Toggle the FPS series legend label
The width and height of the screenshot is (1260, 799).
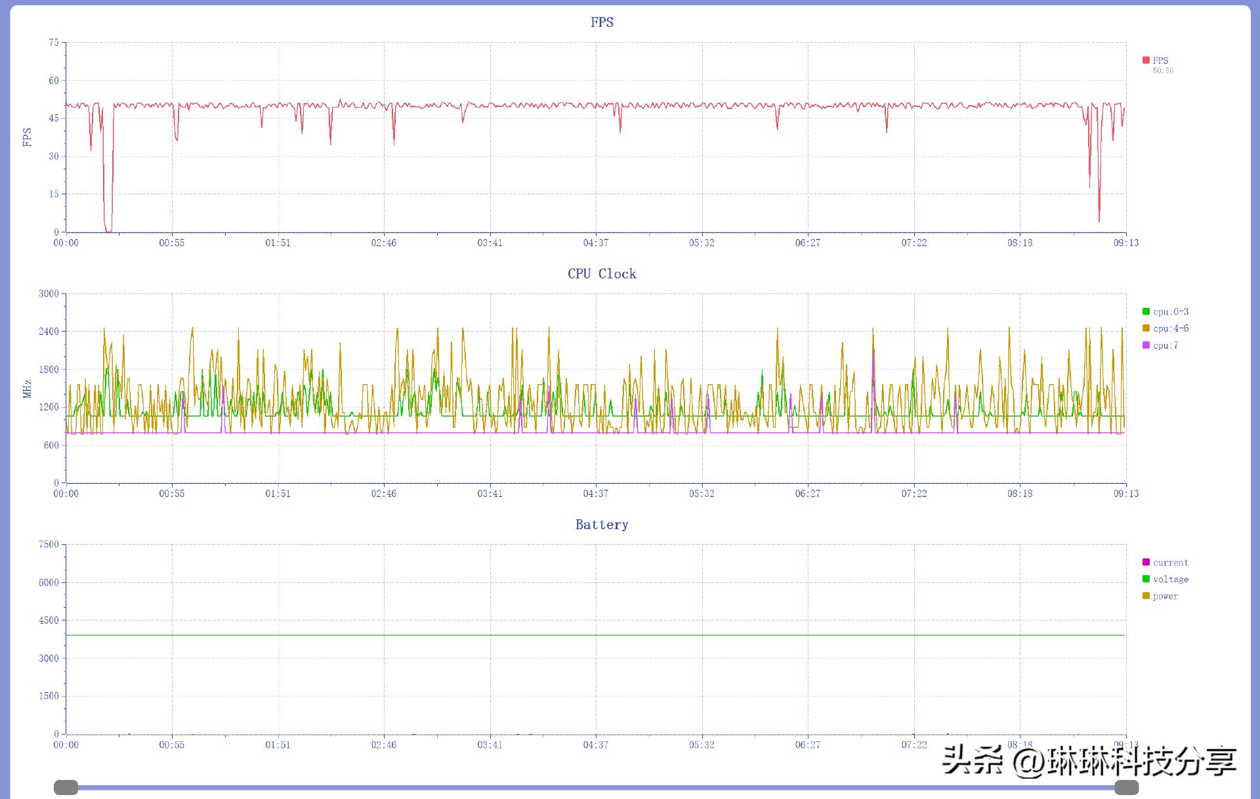pyautogui.click(x=1160, y=60)
